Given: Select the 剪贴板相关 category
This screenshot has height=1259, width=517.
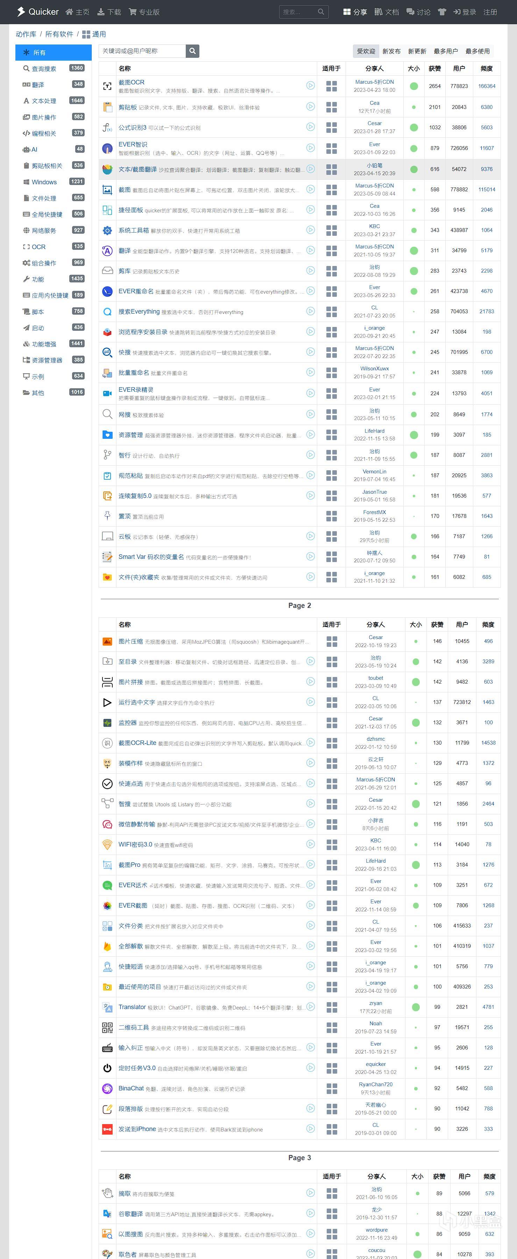Looking at the screenshot, I should coord(54,166).
